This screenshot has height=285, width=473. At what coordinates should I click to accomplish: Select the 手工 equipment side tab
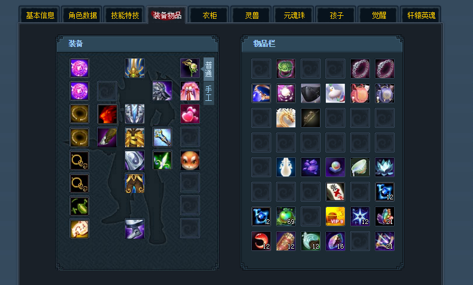click(x=209, y=93)
